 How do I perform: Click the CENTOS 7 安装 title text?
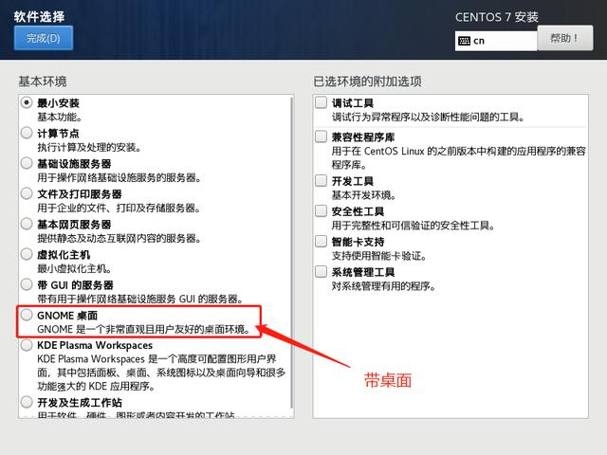coord(497,17)
